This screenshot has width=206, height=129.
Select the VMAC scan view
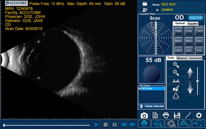pos(189,41)
